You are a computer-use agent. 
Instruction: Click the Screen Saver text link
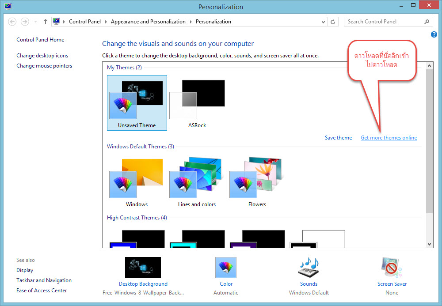(392, 284)
